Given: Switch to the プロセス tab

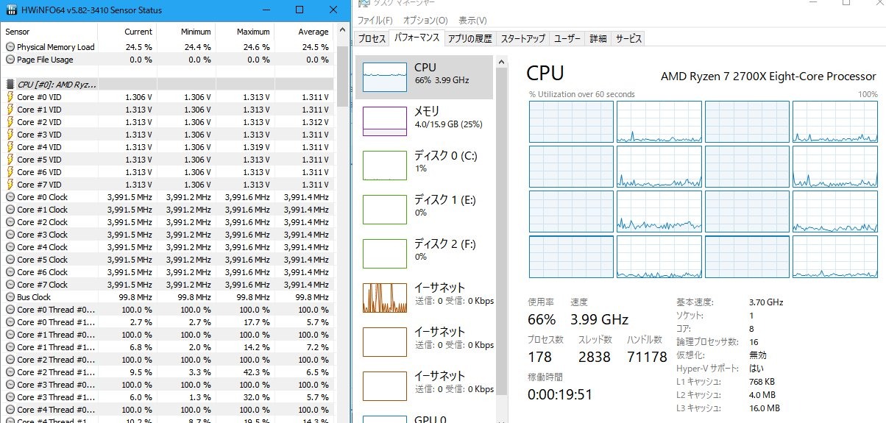Looking at the screenshot, I should tap(371, 39).
